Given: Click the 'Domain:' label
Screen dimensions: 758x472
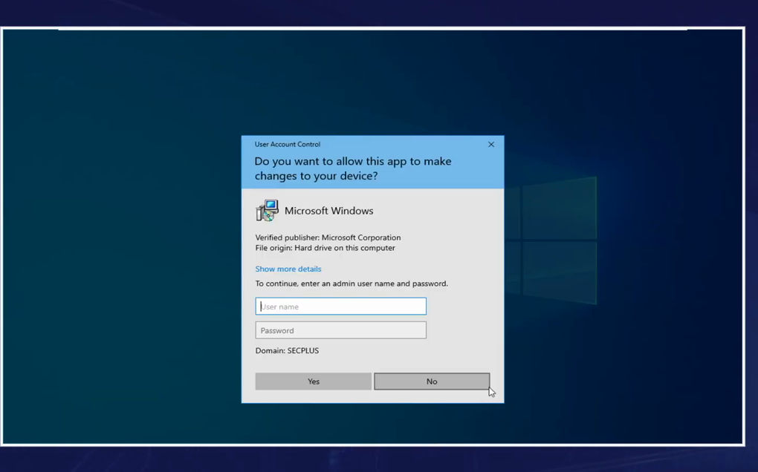Looking at the screenshot, I should point(270,350).
